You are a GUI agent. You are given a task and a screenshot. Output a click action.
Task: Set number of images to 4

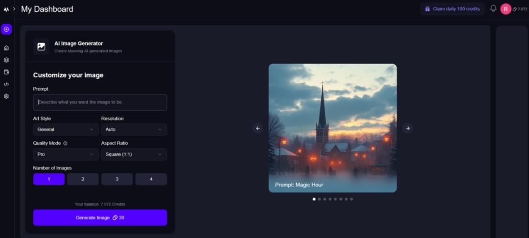click(x=151, y=179)
